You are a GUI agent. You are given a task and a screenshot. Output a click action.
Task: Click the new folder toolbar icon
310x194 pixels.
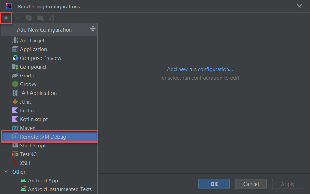40,18
